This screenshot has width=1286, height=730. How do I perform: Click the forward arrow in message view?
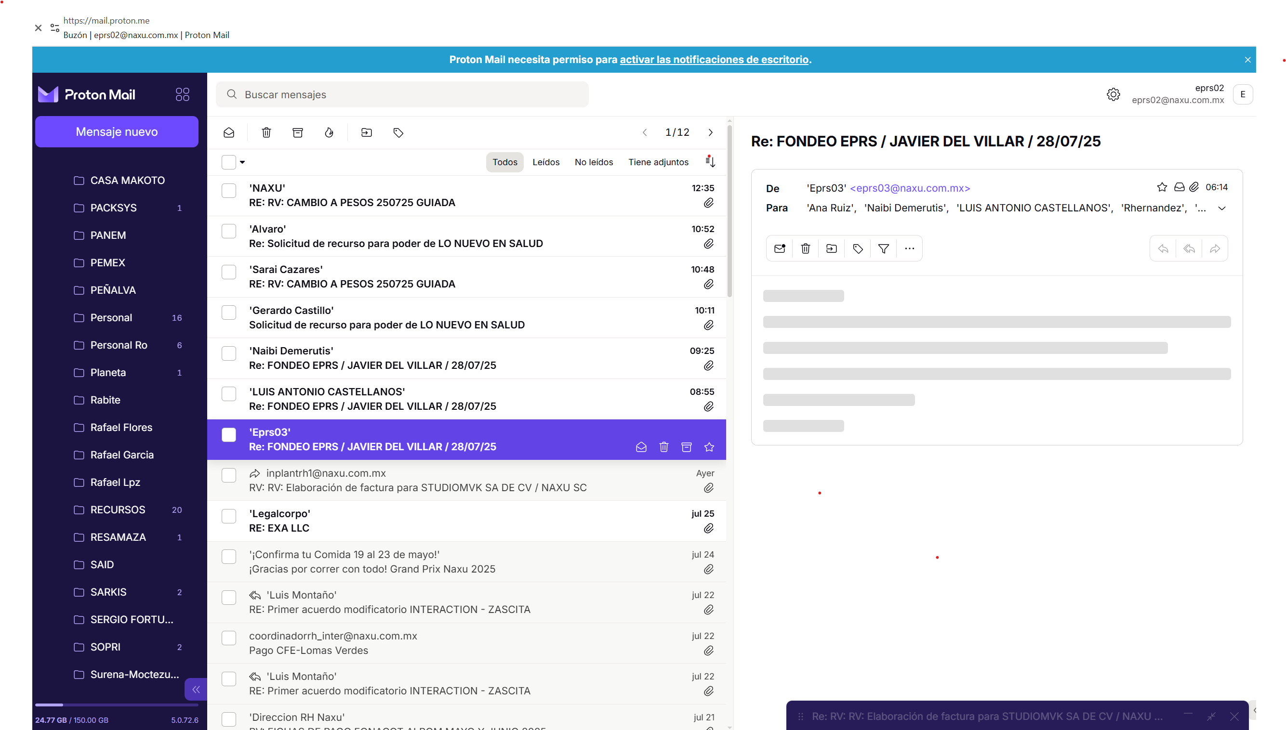[1215, 248]
